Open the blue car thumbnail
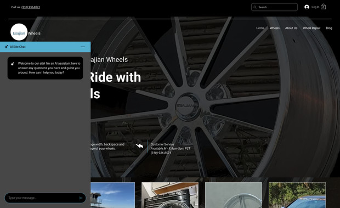 [297, 195]
